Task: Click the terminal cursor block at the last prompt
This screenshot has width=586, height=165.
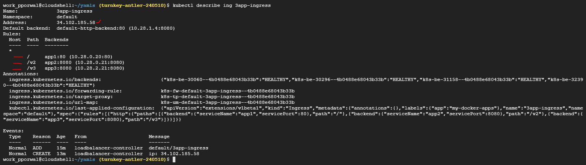Action: tap(174, 159)
